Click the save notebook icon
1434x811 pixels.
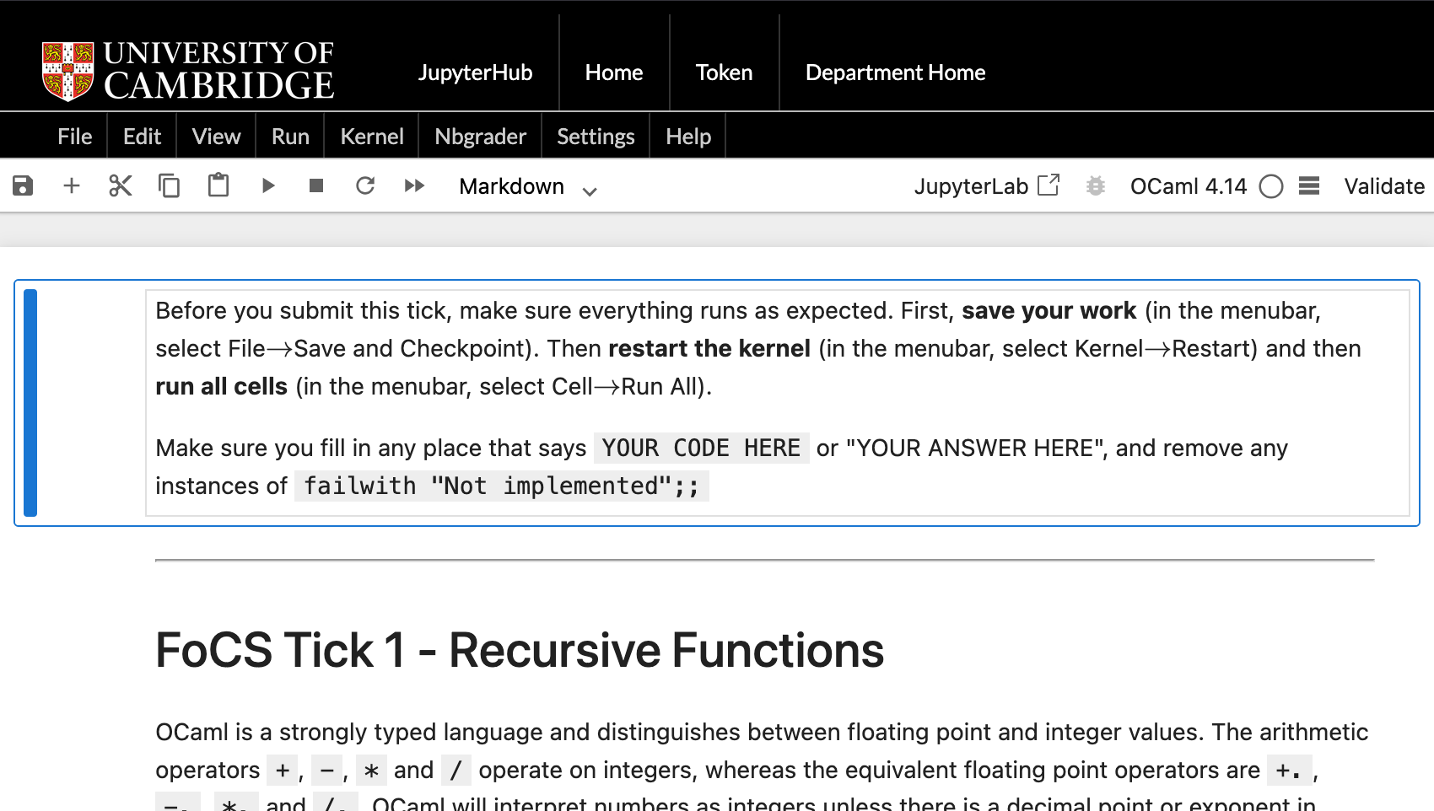click(23, 185)
